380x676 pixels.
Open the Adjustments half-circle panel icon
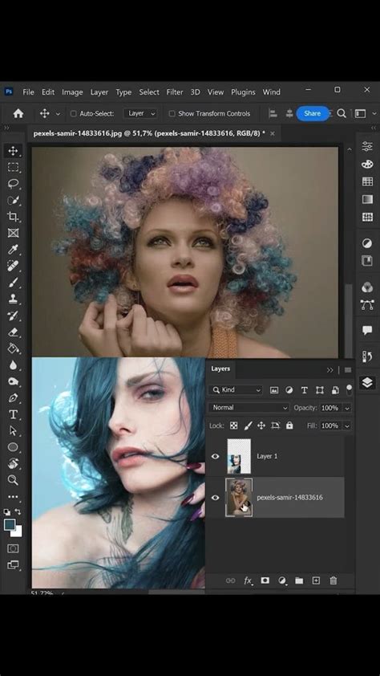[x=367, y=243]
